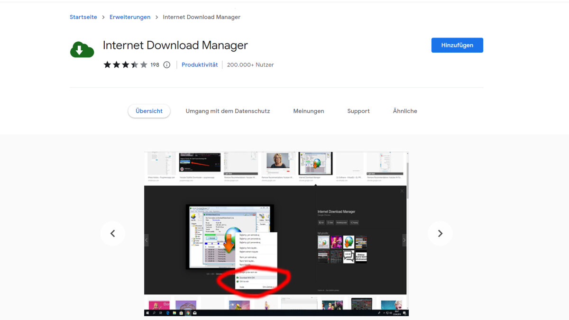Click 'Download With IDM' in the pictured context menu
This screenshot has width=569, height=320.
coord(248,277)
